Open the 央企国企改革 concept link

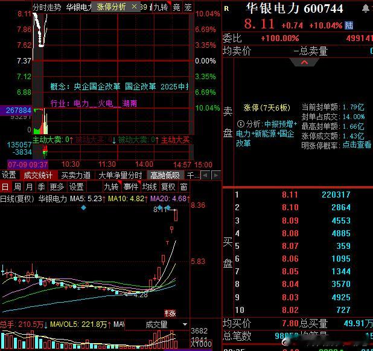click(97, 86)
